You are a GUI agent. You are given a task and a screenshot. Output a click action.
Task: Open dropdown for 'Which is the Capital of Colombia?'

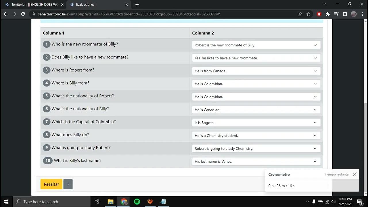tap(256, 123)
